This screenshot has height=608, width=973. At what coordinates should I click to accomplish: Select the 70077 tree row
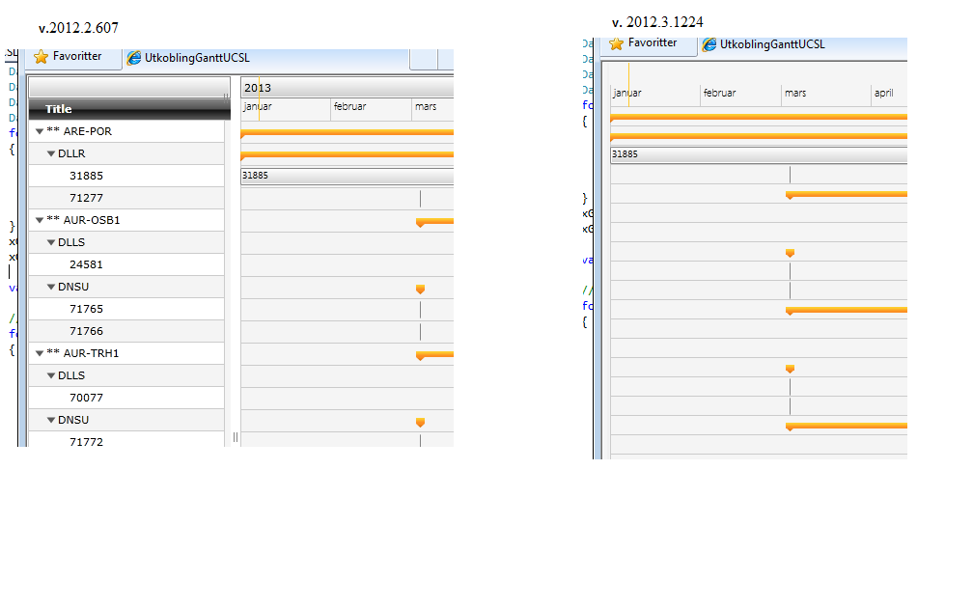coord(125,398)
